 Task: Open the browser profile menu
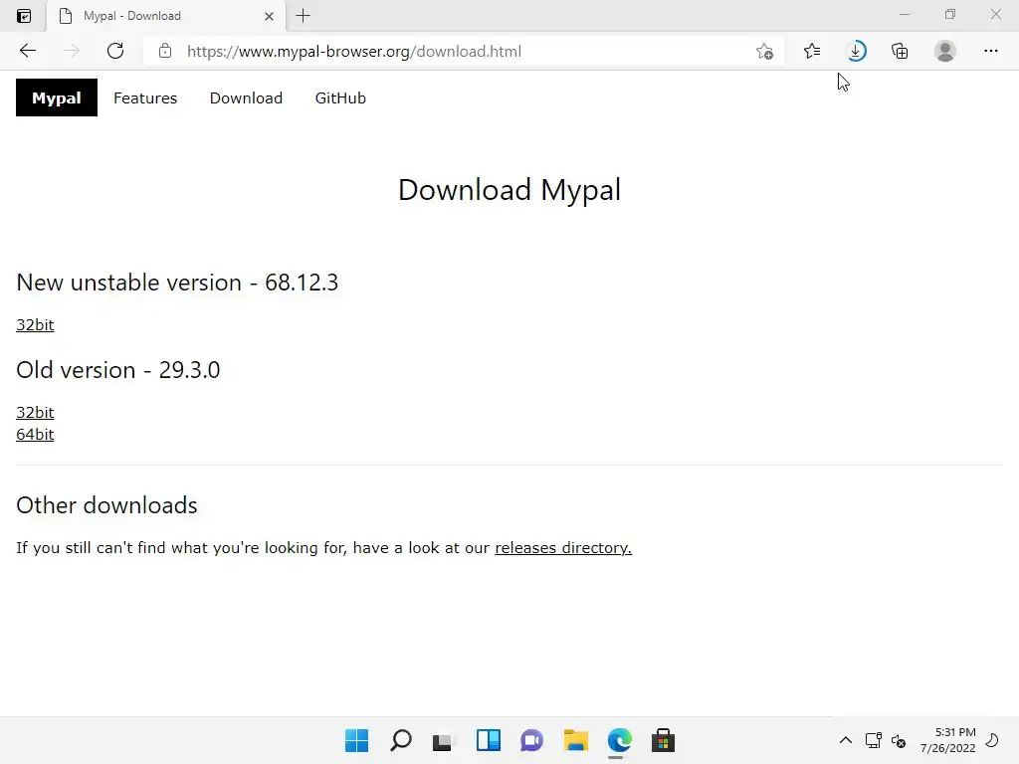[x=945, y=51]
